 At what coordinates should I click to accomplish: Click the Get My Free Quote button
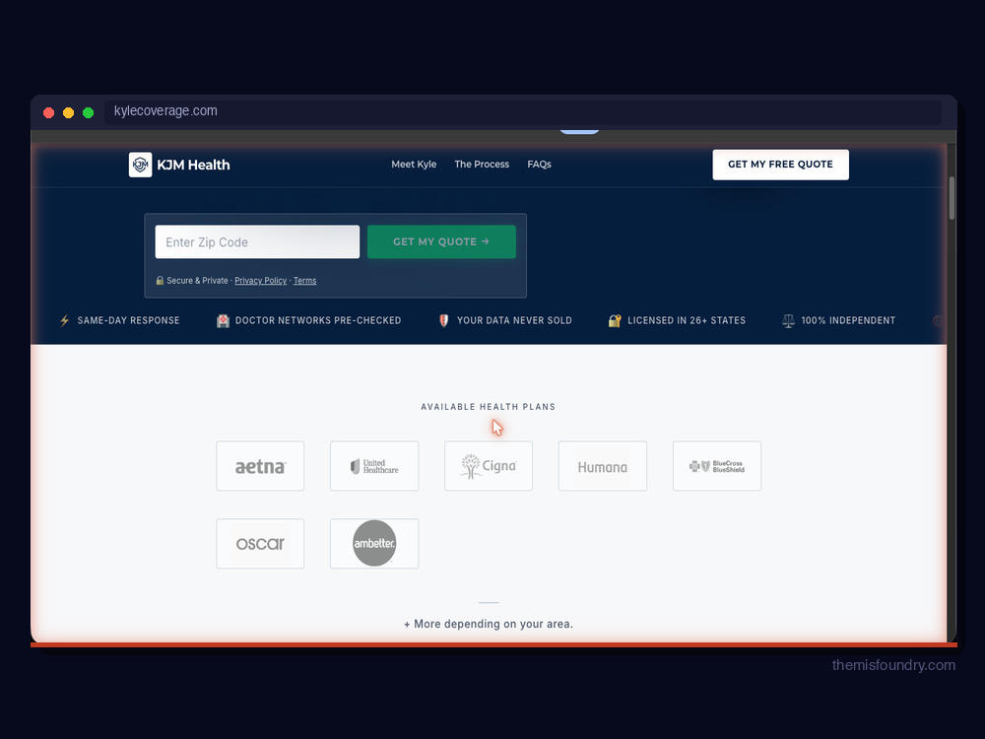(780, 165)
